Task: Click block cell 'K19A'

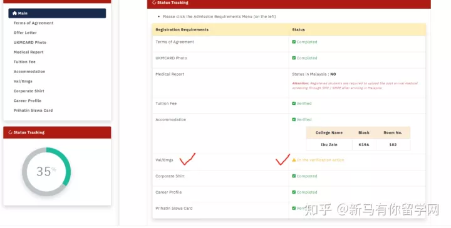Action: click(363, 145)
